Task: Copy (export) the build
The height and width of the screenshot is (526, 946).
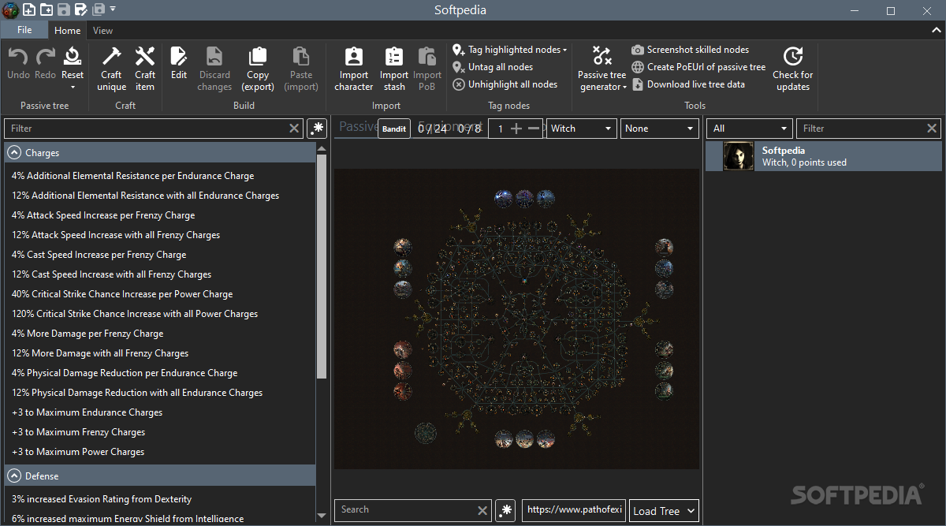Action: coord(258,69)
